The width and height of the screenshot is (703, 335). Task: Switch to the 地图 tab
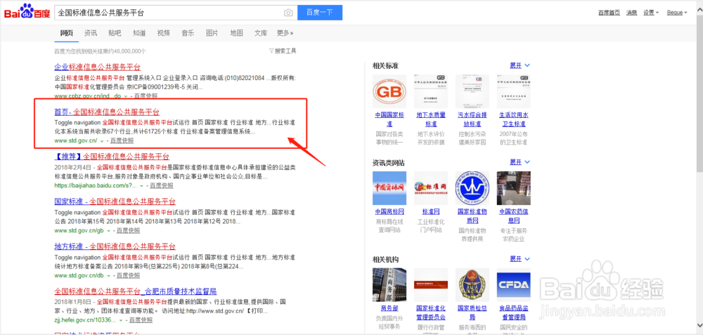[236, 33]
